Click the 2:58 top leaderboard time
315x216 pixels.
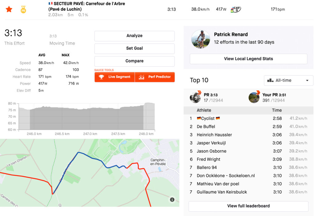click(x=277, y=118)
